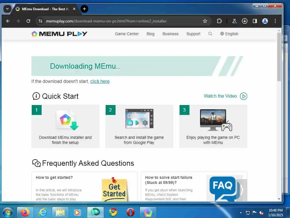Open Windows Explorer from the taskbar
This screenshot has height=218, width=290.
pos(60,212)
